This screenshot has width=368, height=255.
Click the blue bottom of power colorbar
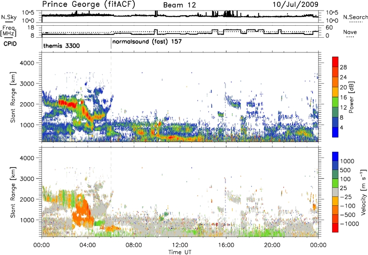point(335,132)
